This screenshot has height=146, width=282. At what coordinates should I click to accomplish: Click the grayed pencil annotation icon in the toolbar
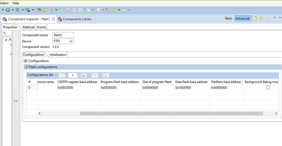point(63,10)
